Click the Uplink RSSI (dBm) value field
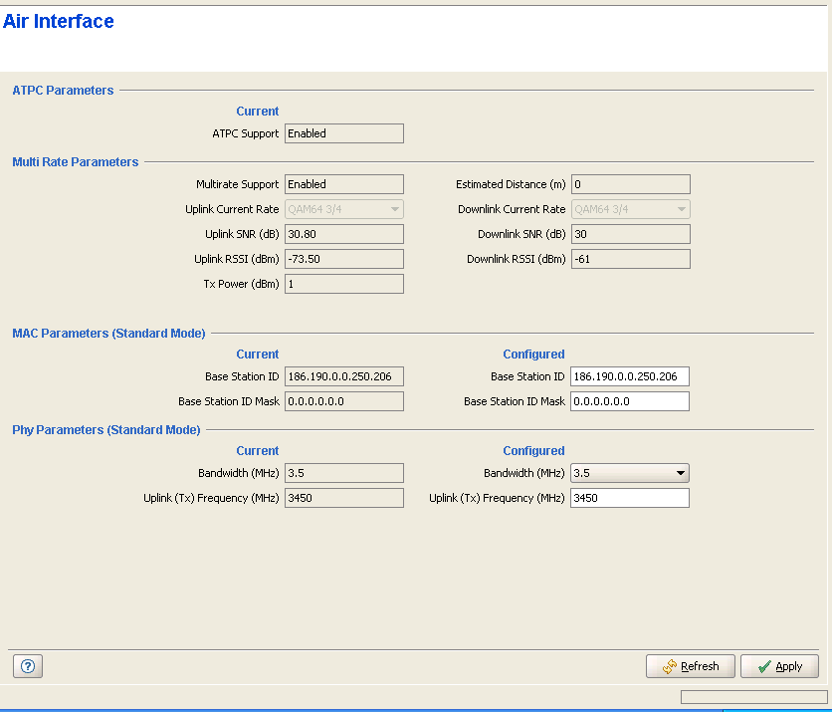This screenshot has height=712, width=832. (343, 259)
